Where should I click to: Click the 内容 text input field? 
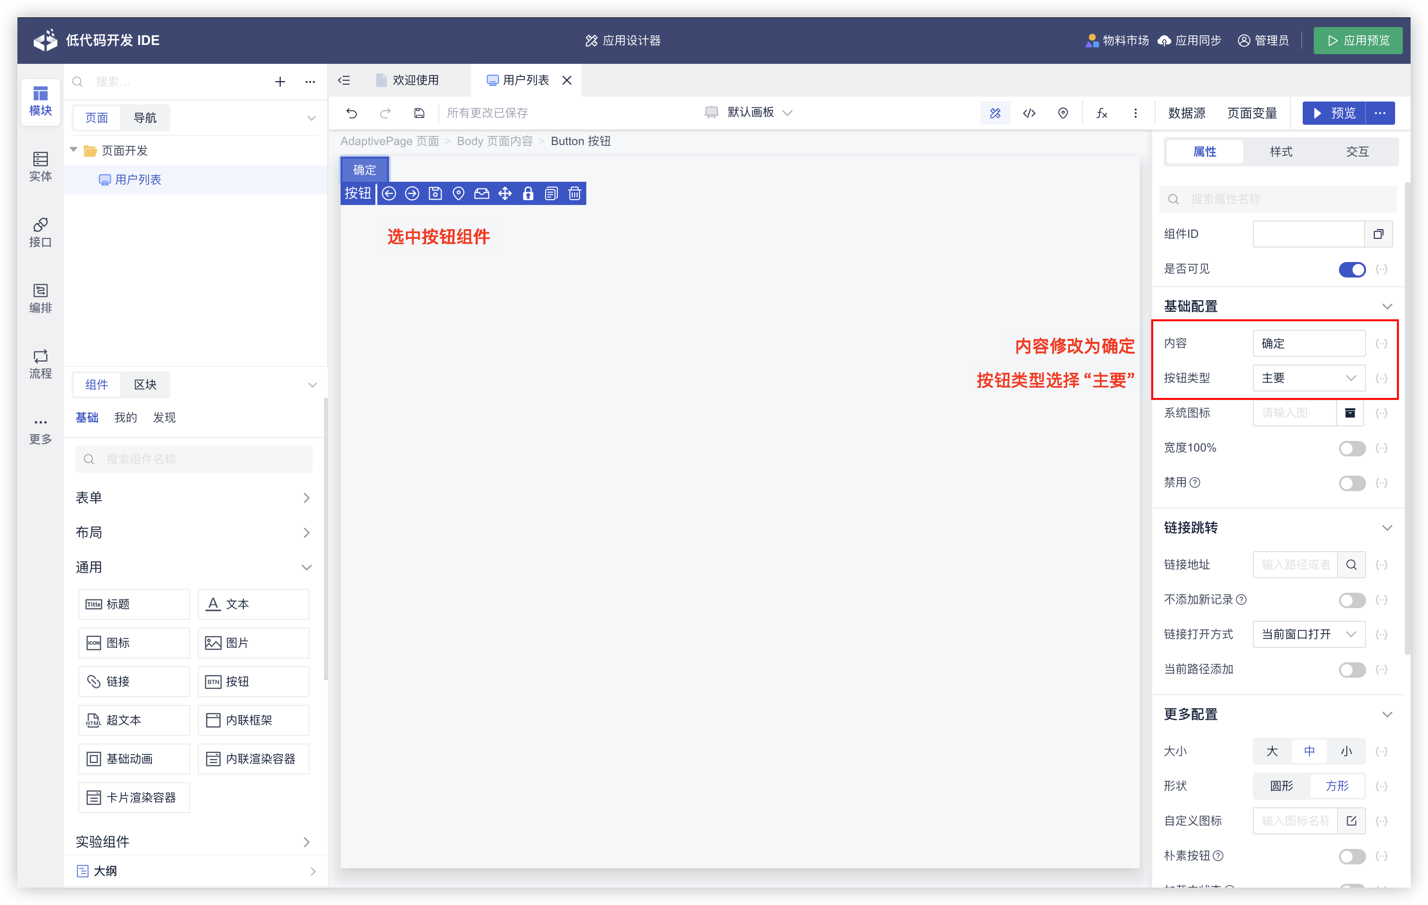(1308, 343)
